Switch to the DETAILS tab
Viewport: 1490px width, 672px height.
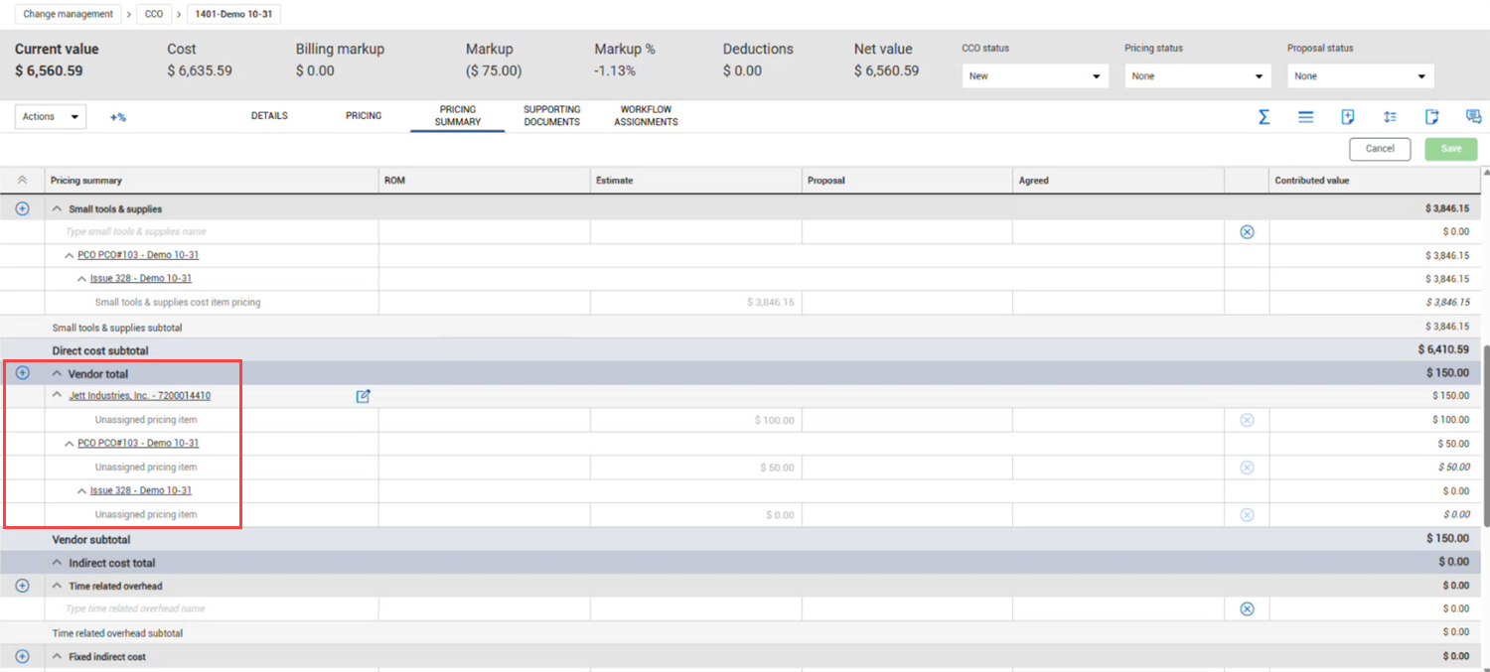(269, 116)
